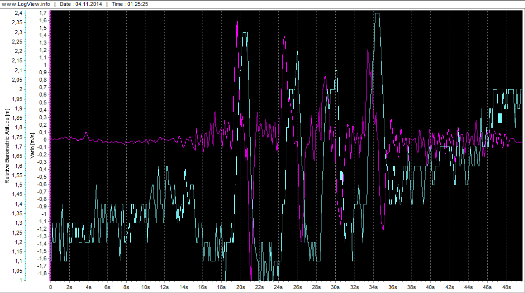525x293 pixels.
Task: Click the -1,8 vario axis value
Action: pos(42,273)
